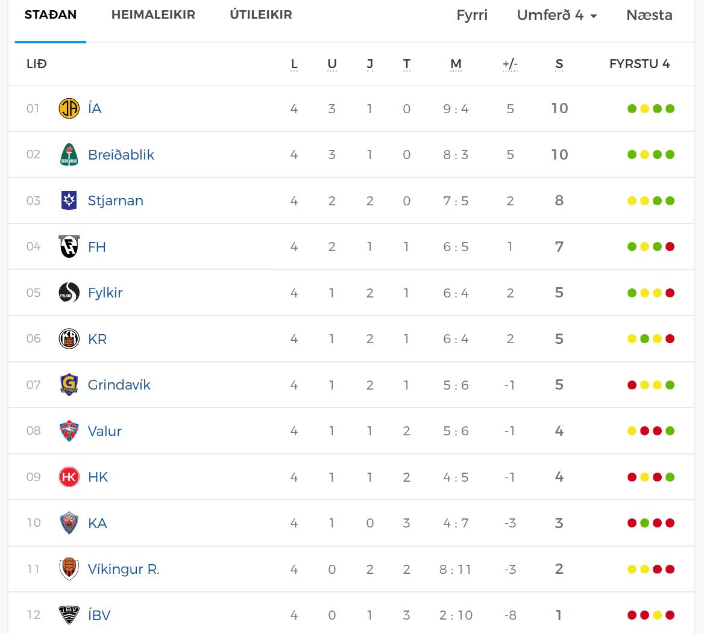The image size is (704, 634).
Task: Switch to the ÚTILEIKIR tab
Action: (x=261, y=15)
